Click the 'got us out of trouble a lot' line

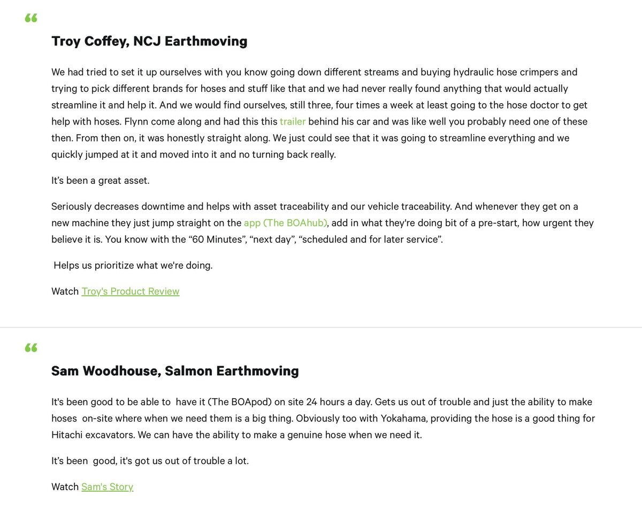150,460
